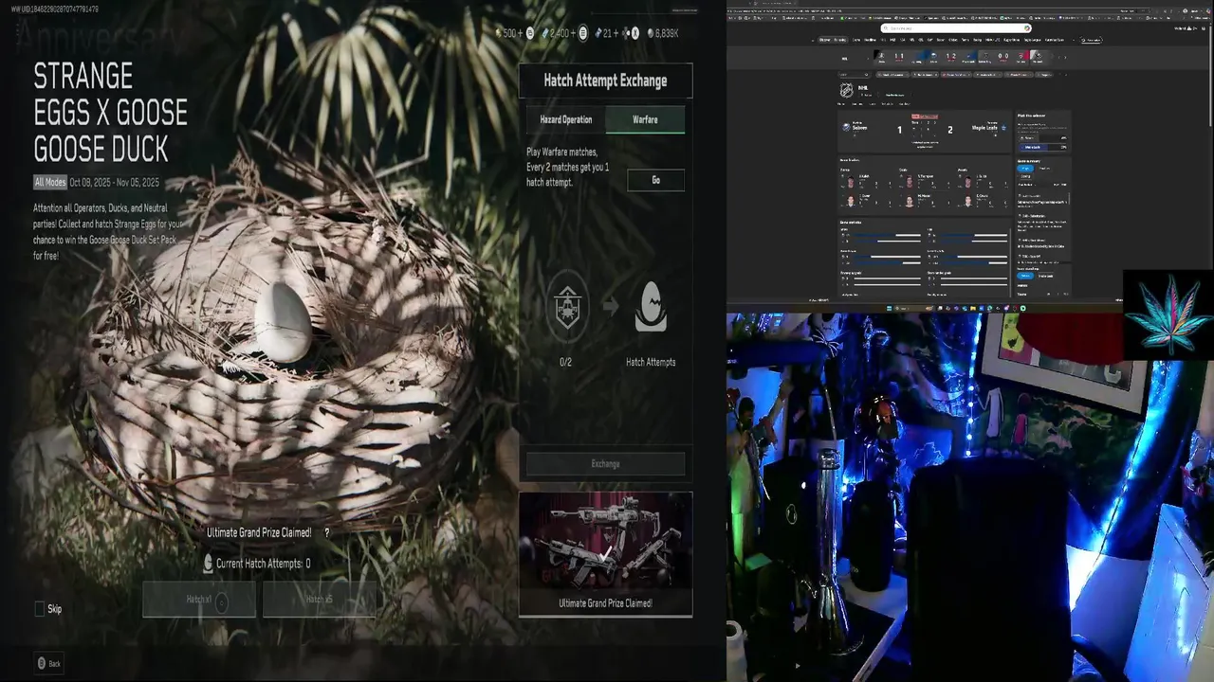Click the All Modes tag
The height and width of the screenshot is (682, 1214).
pos(50,182)
